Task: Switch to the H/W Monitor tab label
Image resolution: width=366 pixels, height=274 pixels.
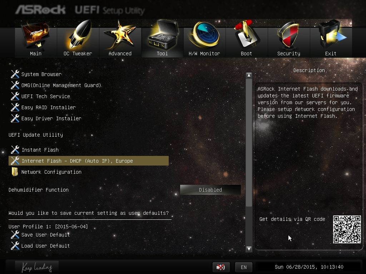Action: pyautogui.click(x=204, y=54)
